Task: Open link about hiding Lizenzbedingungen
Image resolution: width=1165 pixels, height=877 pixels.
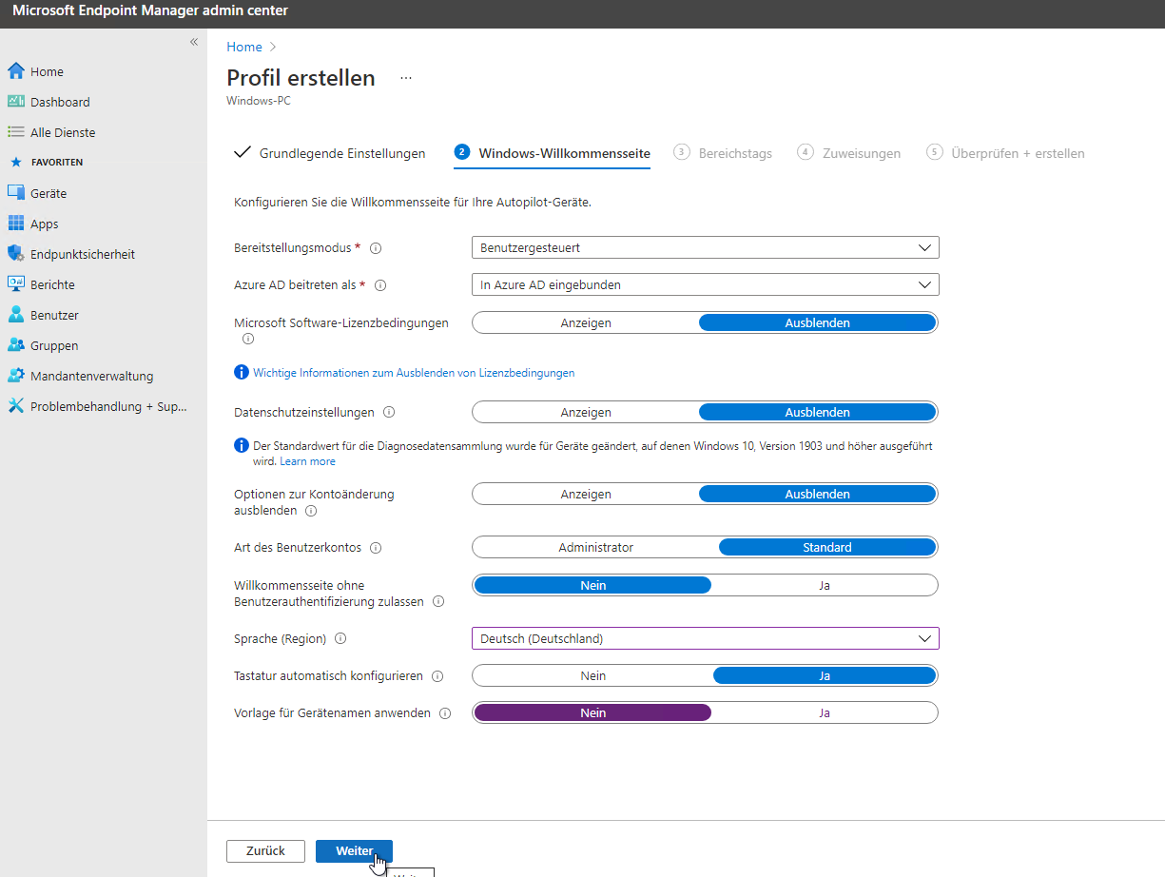Action: point(414,373)
